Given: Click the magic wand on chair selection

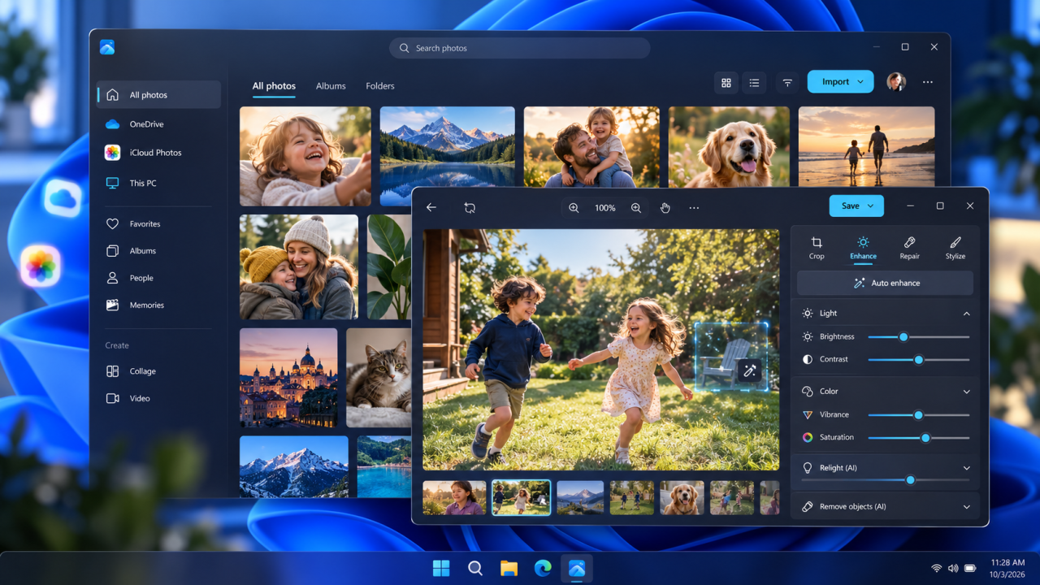Looking at the screenshot, I should point(749,370).
